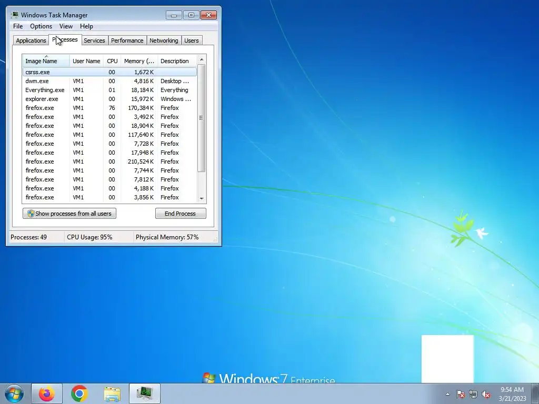Click the white desktop gadget box
This screenshot has width=539, height=404.
(447, 359)
